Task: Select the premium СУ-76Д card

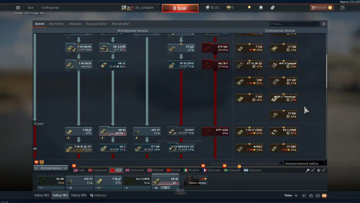Action: tap(283, 48)
